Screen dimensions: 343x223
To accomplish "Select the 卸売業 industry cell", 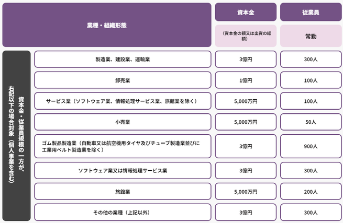I will [123, 80].
